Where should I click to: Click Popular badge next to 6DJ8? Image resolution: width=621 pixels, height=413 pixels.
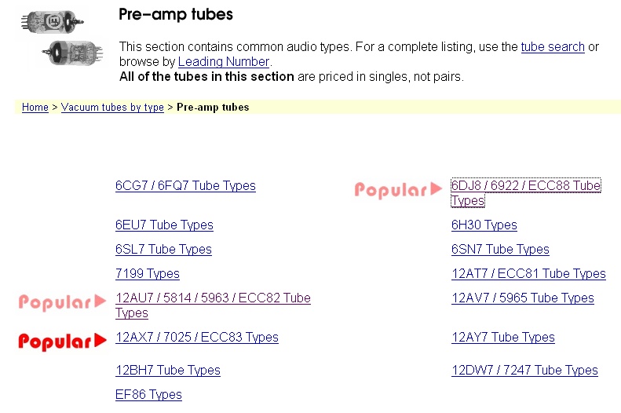pyautogui.click(x=398, y=189)
